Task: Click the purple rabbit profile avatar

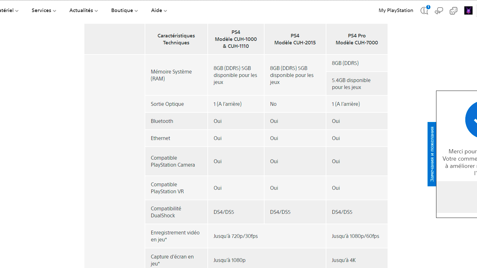Action: tap(468, 10)
